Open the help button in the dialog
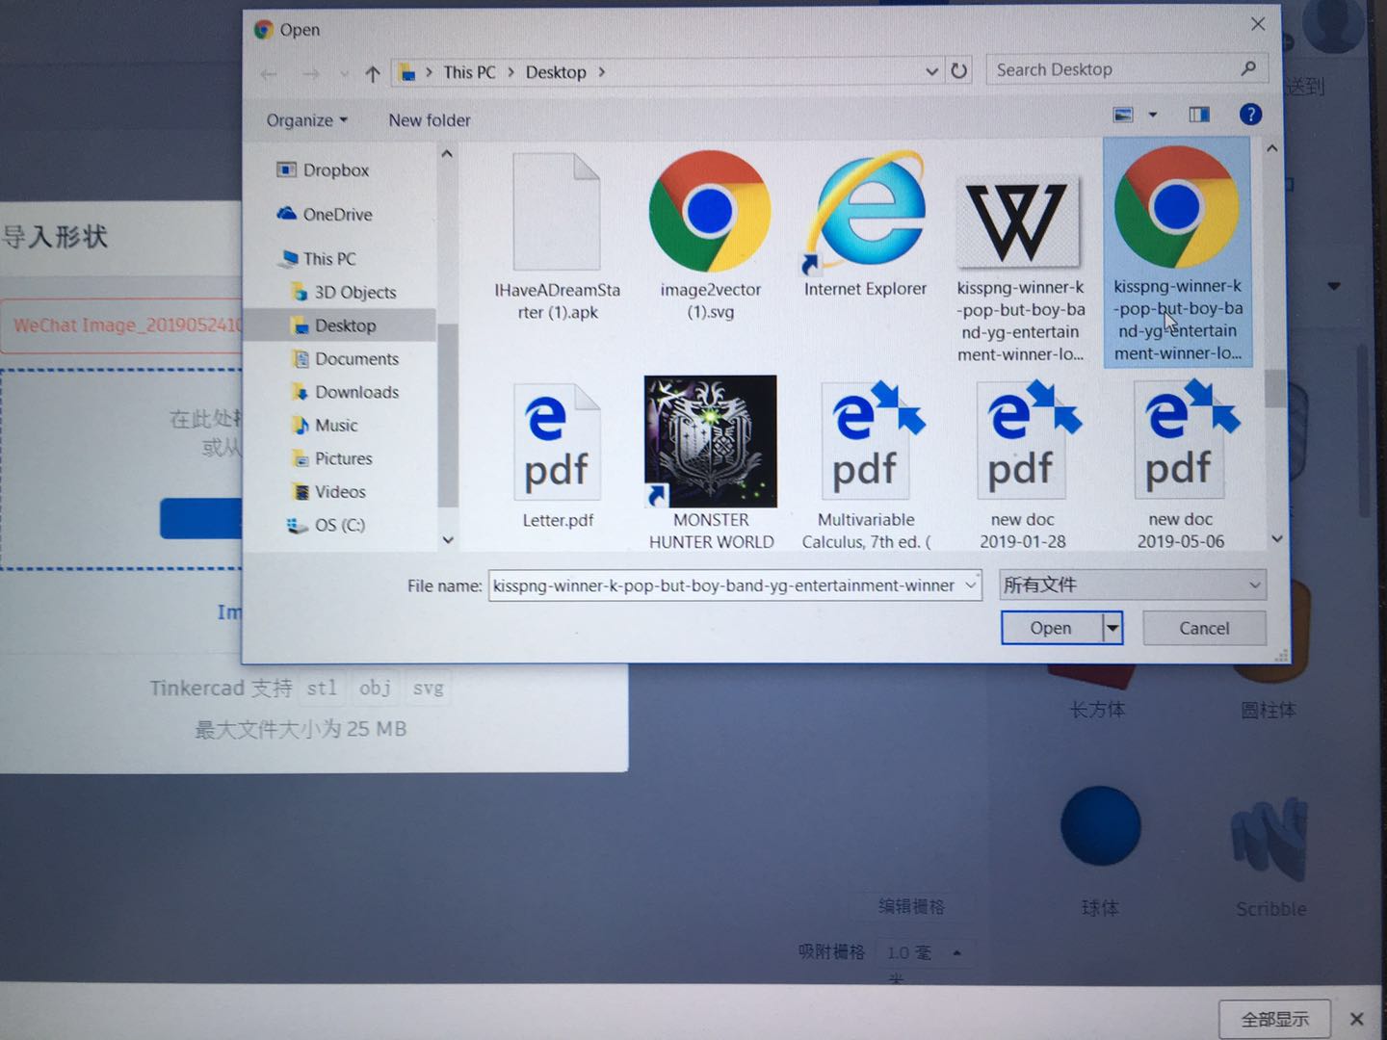Viewport: 1387px width, 1040px height. tap(1250, 115)
